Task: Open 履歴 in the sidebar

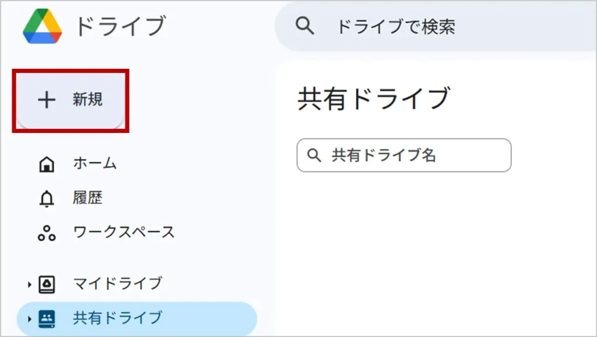Action: coord(87,198)
